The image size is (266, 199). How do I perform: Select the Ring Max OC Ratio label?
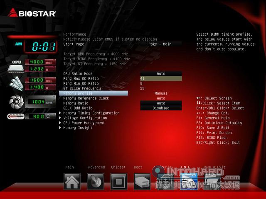(81, 78)
